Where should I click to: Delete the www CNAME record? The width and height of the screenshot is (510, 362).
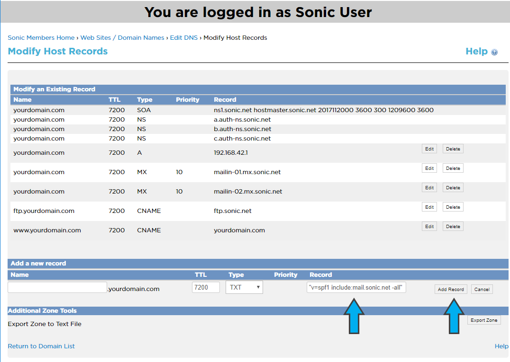[452, 226]
